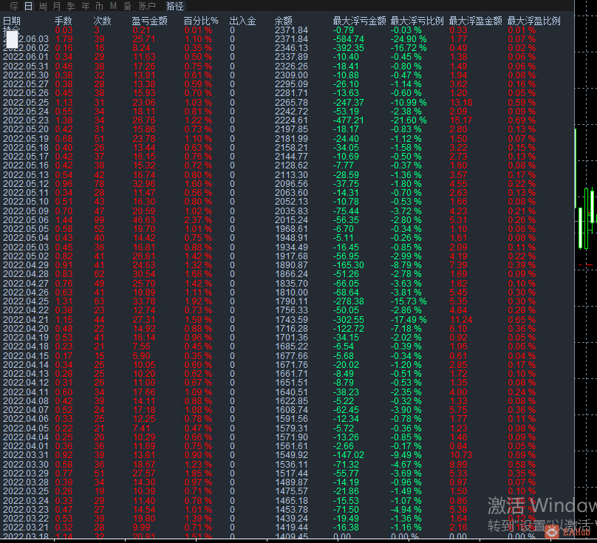This screenshot has height=543, width=597.
Task: Click the 盈亏金额 column header
Action: 150,21
